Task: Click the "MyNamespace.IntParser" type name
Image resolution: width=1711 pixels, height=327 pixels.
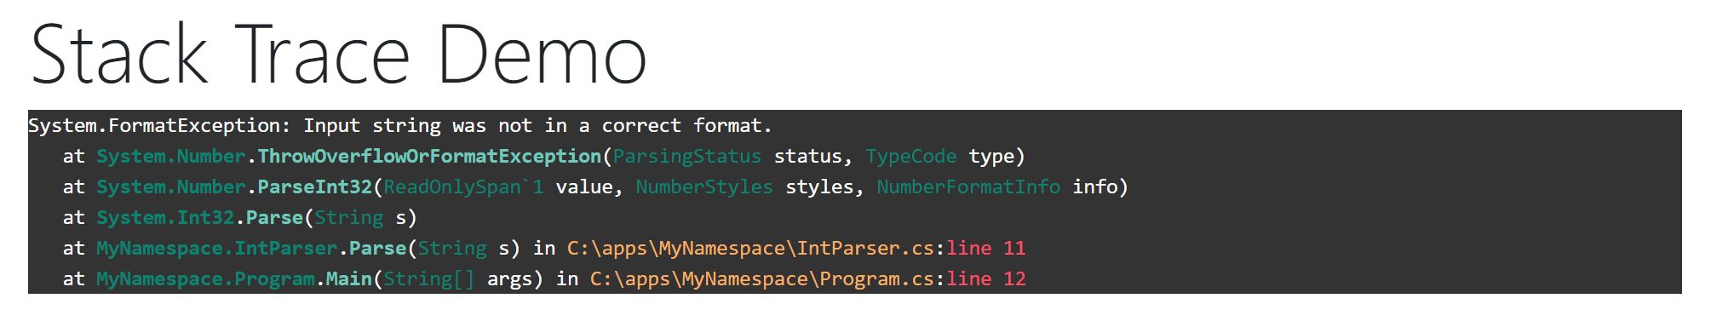Action: click(x=216, y=249)
